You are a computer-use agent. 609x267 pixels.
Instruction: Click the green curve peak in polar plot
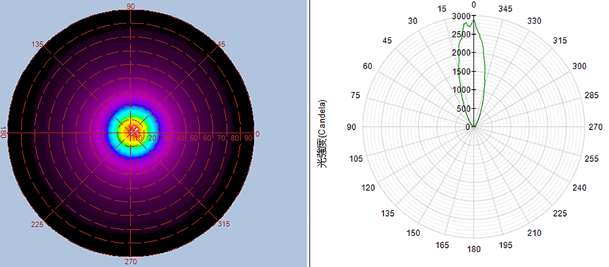point(473,19)
